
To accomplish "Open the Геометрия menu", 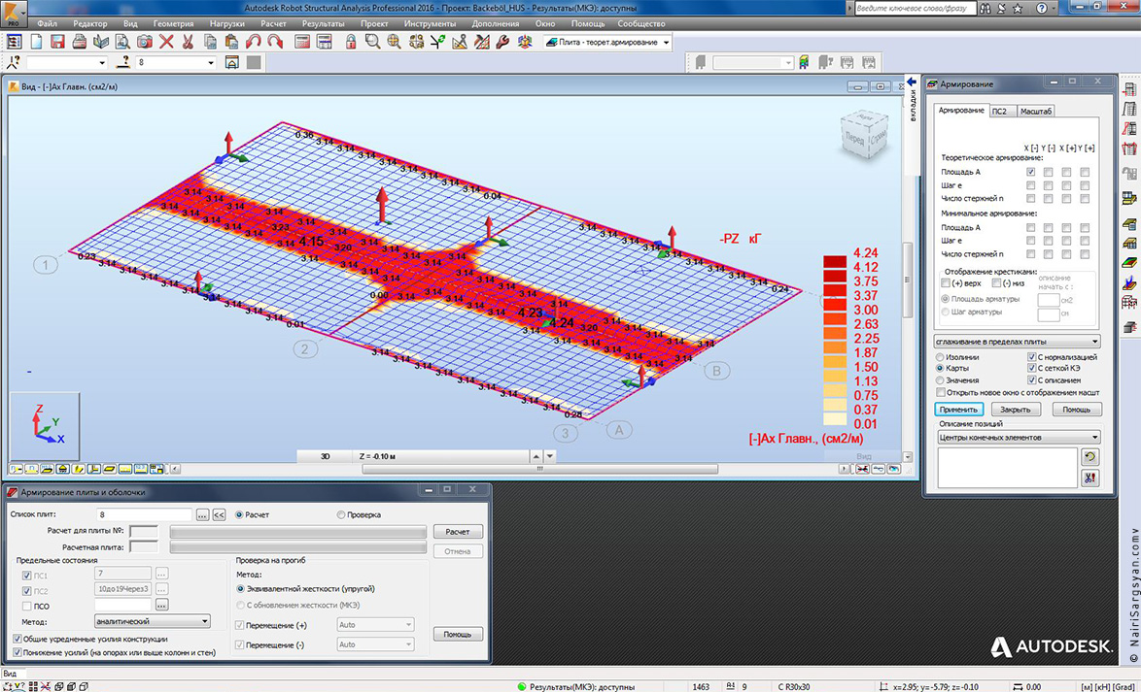I will pyautogui.click(x=173, y=23).
